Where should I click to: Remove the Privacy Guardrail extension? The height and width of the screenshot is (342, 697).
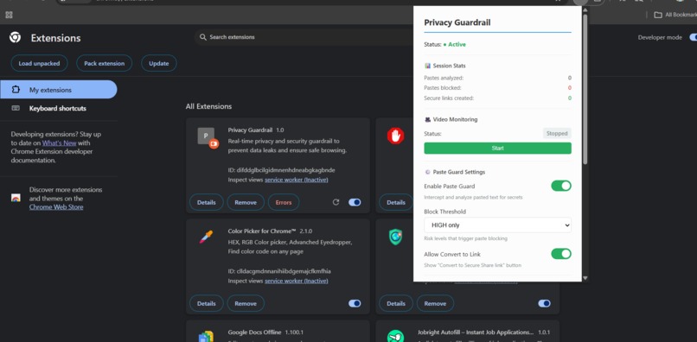pyautogui.click(x=246, y=202)
